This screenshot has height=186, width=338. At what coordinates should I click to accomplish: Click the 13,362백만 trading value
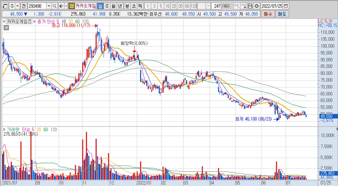137,14
